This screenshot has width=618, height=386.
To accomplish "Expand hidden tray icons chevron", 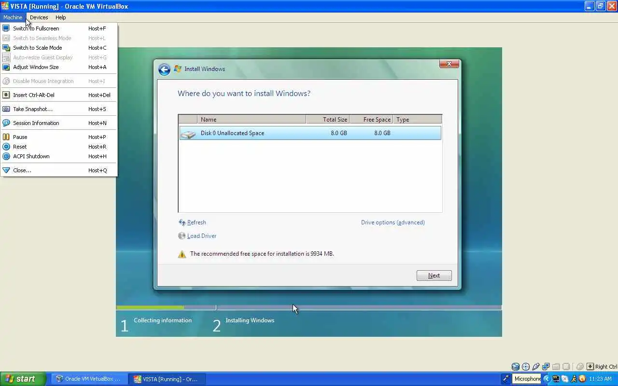I will click(547, 379).
